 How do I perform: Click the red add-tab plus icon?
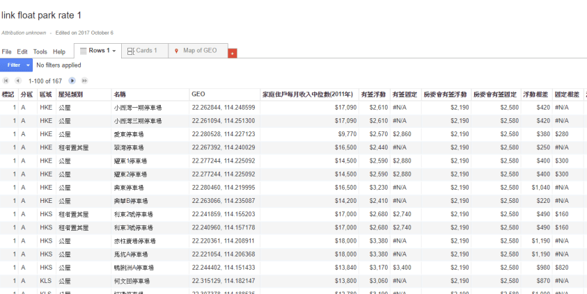click(233, 54)
